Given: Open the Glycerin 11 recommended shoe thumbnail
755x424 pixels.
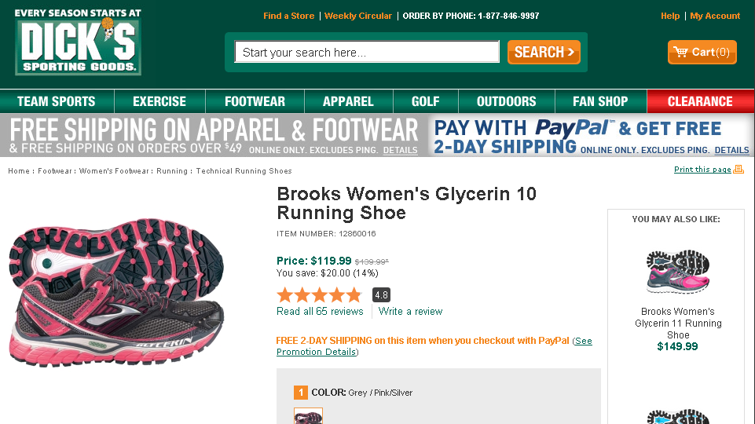Looking at the screenshot, I should pyautogui.click(x=678, y=272).
